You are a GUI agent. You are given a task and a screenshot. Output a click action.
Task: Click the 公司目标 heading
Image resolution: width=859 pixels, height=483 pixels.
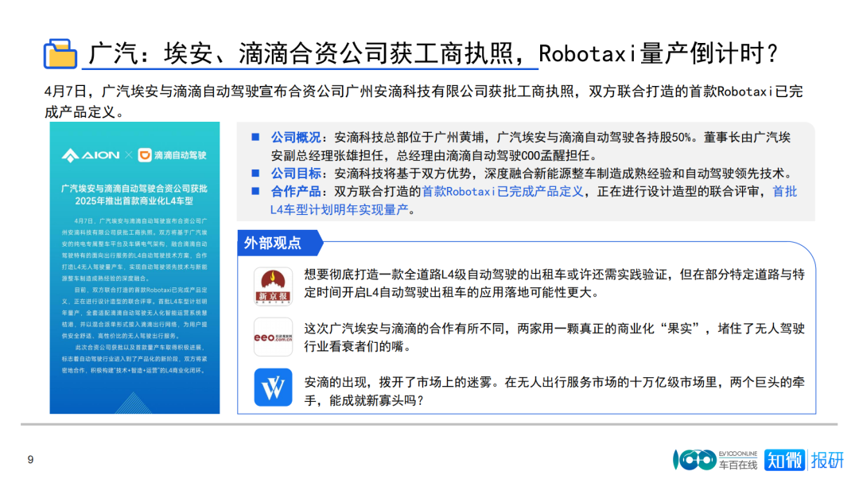[x=296, y=173]
